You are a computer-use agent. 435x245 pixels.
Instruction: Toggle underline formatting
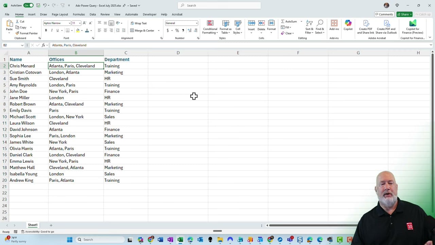57,30
